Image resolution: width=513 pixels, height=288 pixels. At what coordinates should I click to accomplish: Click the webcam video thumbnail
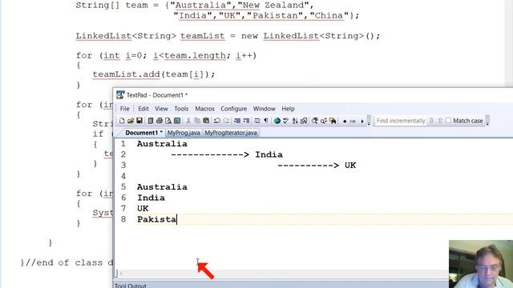[x=481, y=264]
